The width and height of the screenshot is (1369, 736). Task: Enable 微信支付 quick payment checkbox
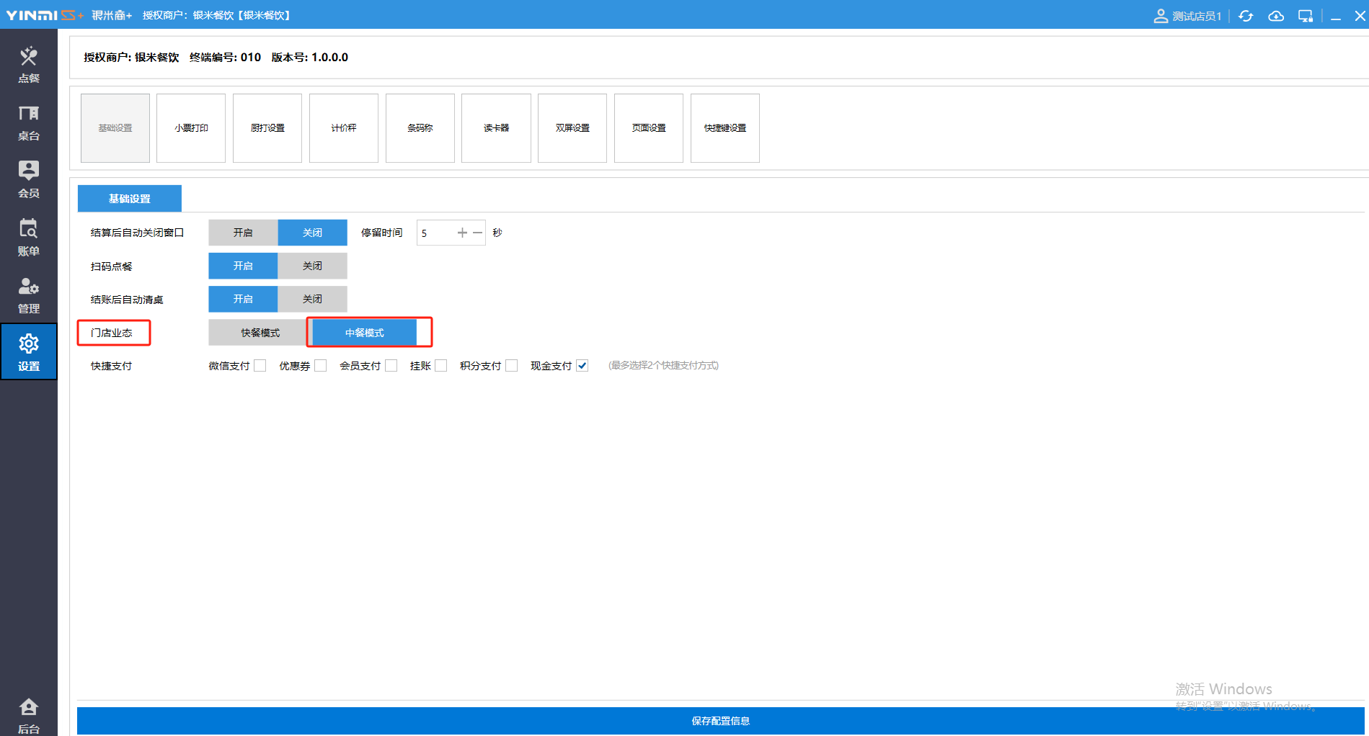click(x=260, y=366)
